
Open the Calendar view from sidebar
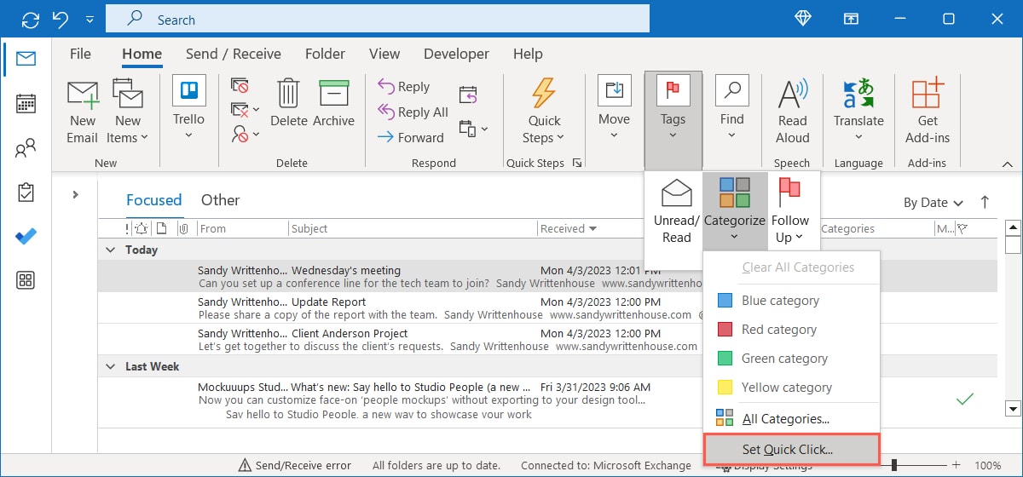click(x=26, y=104)
